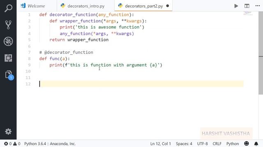Split the editor to the right
Image resolution: width=263 pixels, height=147 pixels.
click(x=247, y=6)
